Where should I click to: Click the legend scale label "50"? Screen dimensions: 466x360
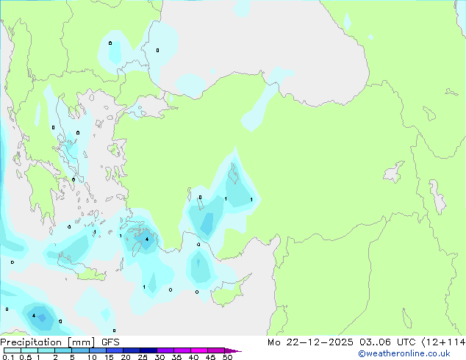tap(228, 357)
